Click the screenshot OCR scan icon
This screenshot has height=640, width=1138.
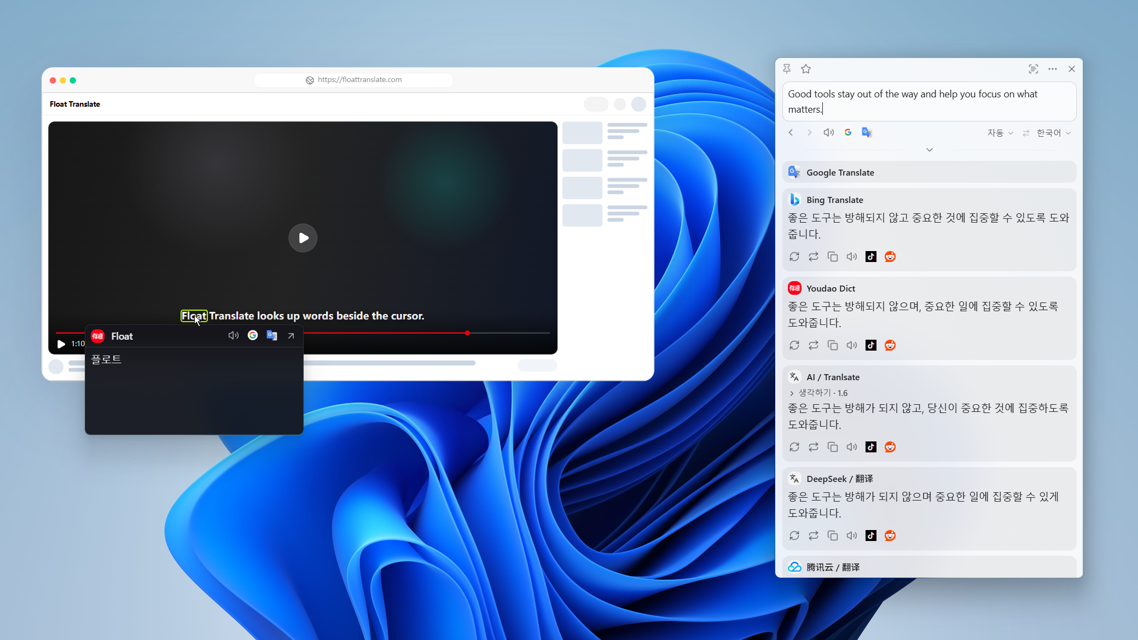click(x=1033, y=69)
